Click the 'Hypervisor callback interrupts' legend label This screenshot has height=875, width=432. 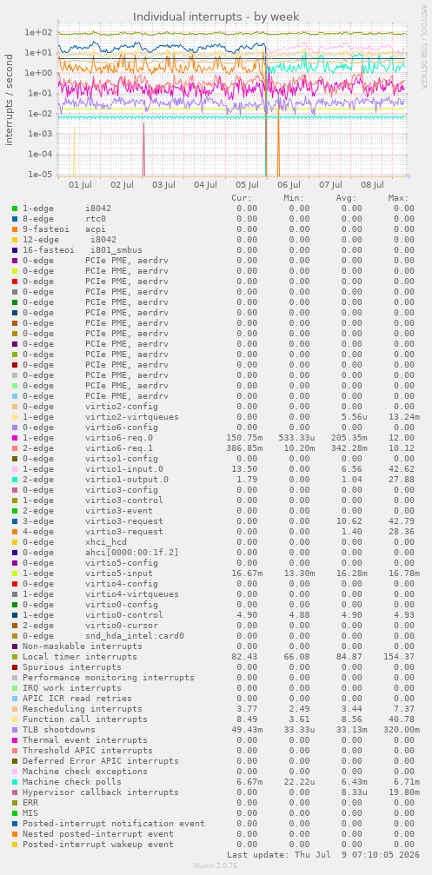coord(101,792)
